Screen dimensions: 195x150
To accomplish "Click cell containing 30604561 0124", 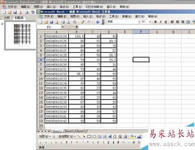I will 57,36.
